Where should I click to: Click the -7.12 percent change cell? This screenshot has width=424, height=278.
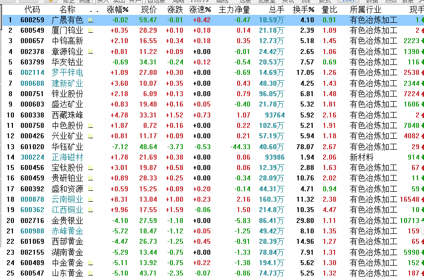pos(120,147)
